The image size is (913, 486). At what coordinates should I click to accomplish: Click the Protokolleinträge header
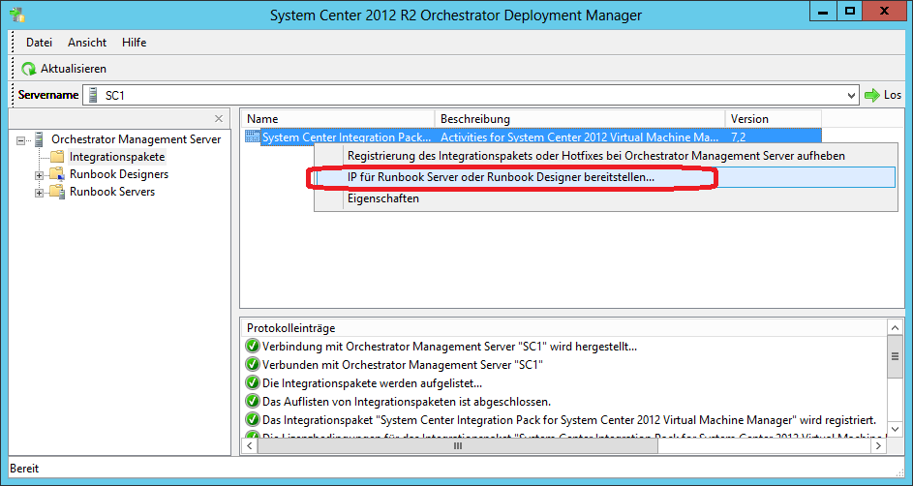291,328
